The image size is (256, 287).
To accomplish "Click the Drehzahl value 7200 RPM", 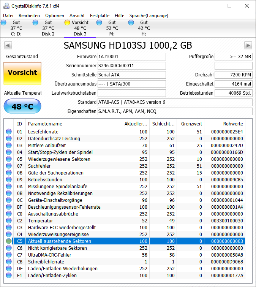I will pyautogui.click(x=234, y=75).
